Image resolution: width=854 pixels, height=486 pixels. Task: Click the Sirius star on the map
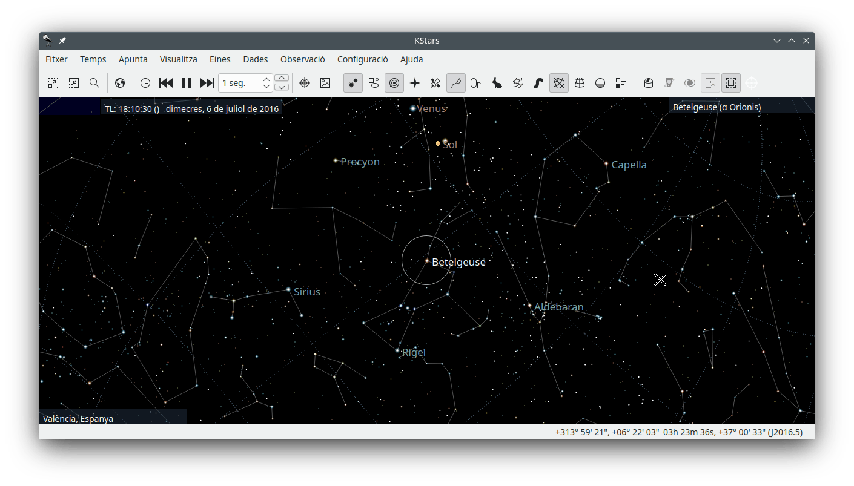pos(288,289)
